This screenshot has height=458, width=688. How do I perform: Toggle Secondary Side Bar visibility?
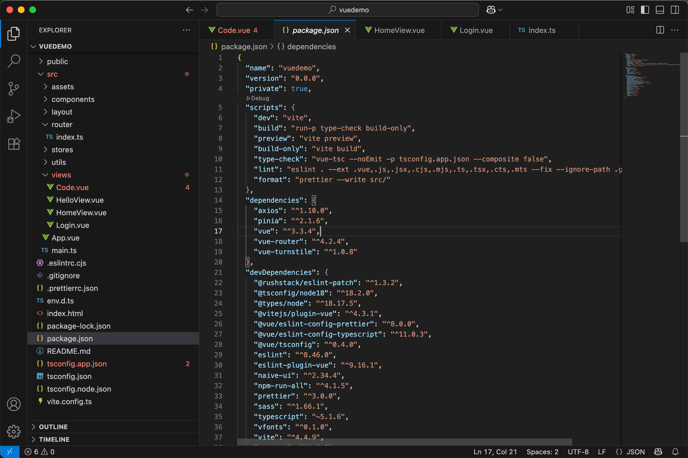pyautogui.click(x=675, y=10)
